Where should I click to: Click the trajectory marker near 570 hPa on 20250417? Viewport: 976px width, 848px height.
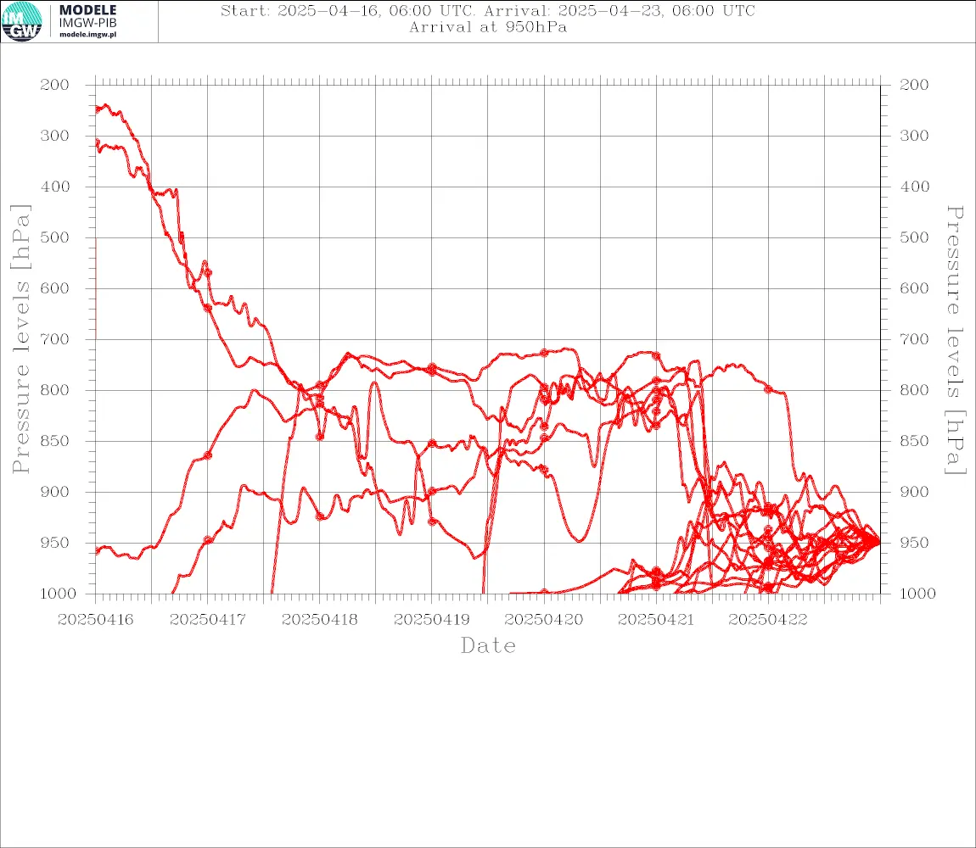tap(209, 272)
